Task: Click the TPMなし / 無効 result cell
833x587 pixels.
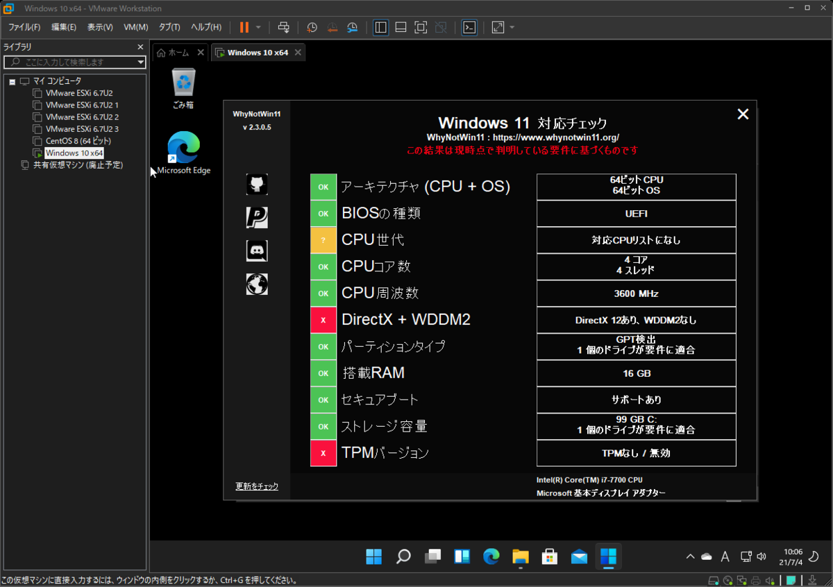Action: (637, 453)
